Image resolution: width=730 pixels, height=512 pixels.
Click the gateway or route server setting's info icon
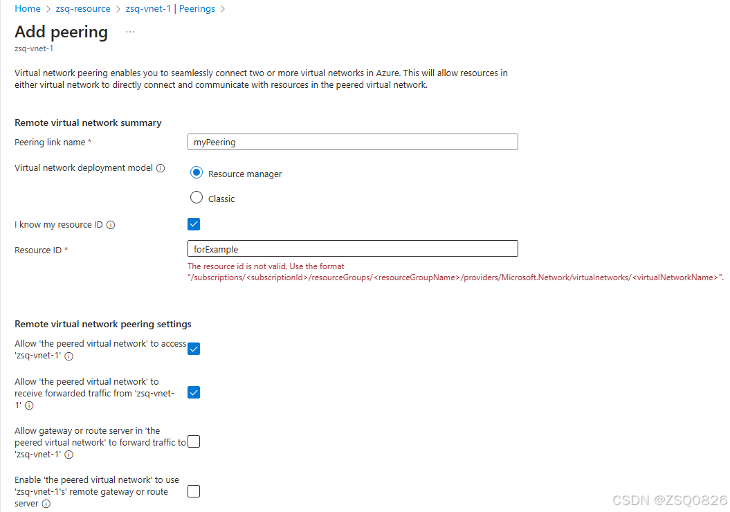pos(69,455)
